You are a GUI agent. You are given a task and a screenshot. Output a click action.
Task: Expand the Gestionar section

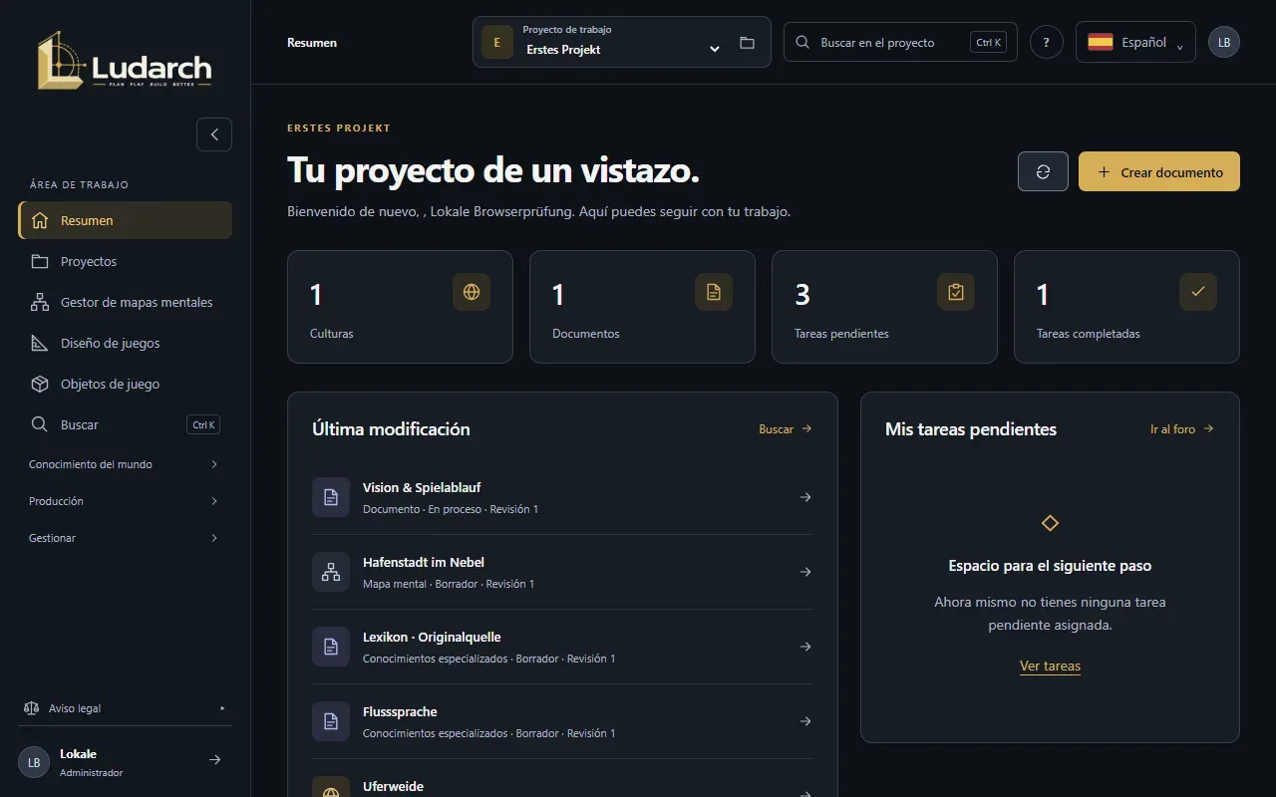[x=125, y=538]
